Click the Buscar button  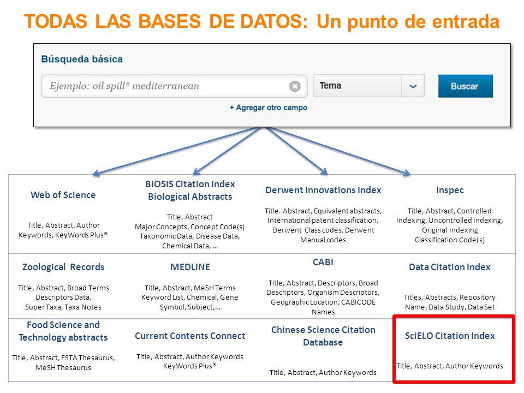pos(466,86)
